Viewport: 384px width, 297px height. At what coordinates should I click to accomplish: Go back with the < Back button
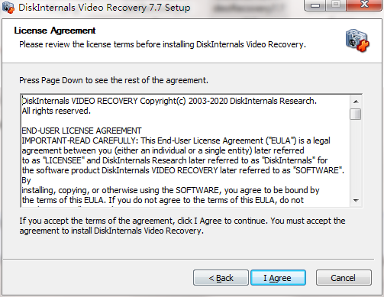[221, 278]
